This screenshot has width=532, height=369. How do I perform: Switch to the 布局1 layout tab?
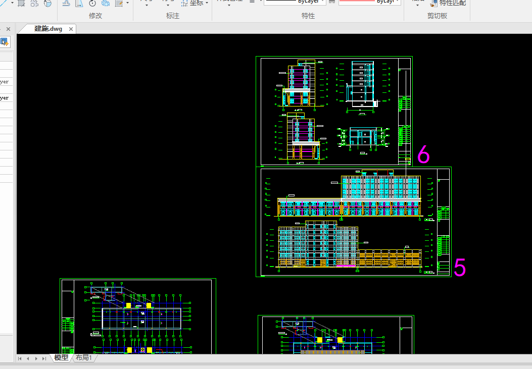[x=83, y=357]
